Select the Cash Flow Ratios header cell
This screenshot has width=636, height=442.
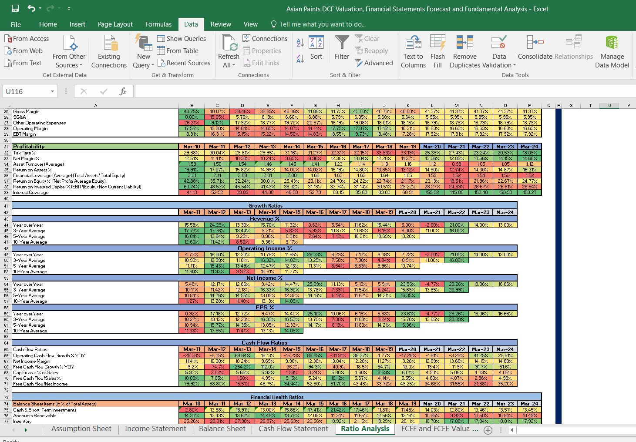265,343
